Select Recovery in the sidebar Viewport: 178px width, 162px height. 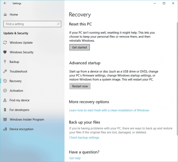pos(15,81)
